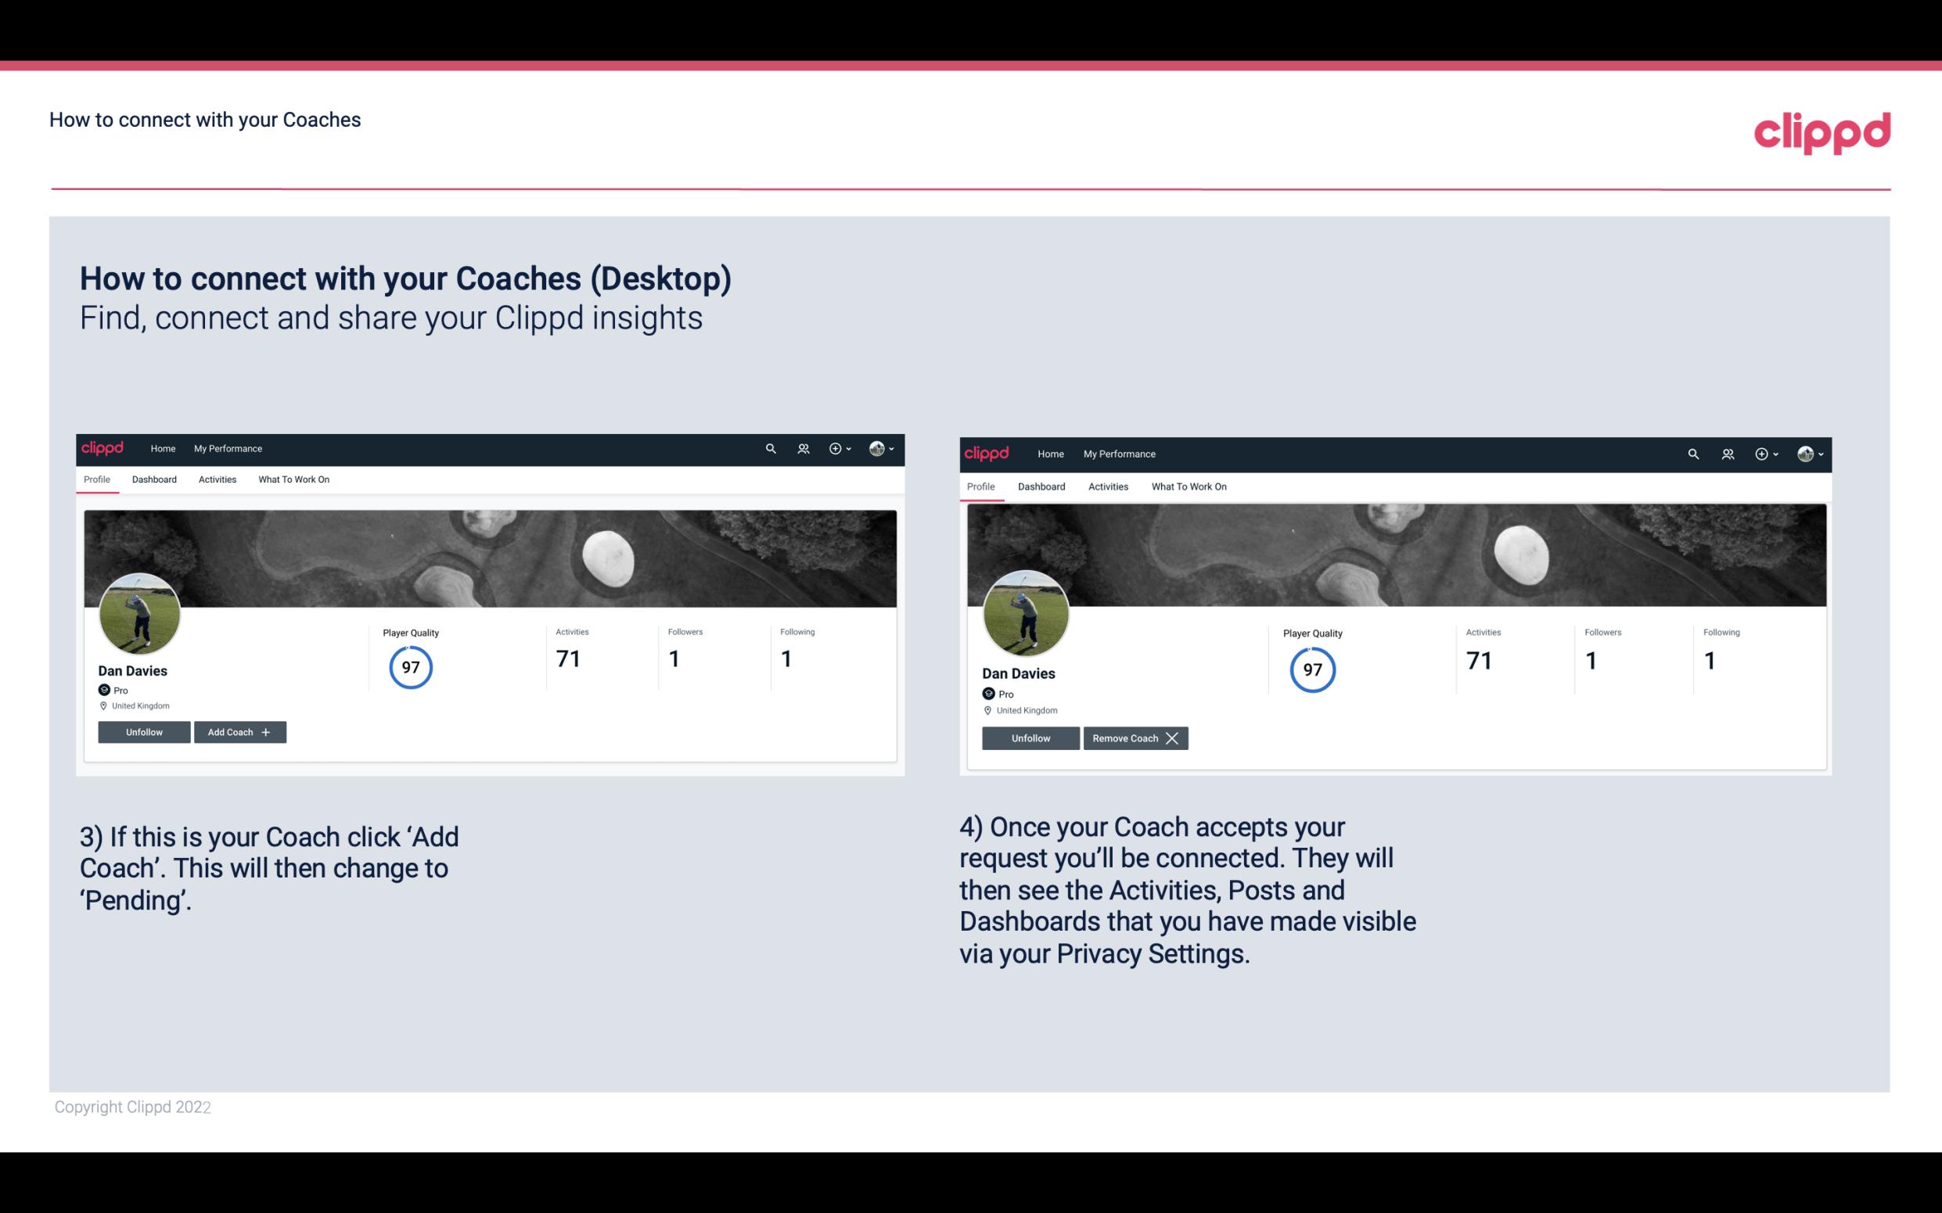Viewport: 1942px width, 1213px height.
Task: Click the 'Add Coach' button on profile
Action: [x=238, y=731]
